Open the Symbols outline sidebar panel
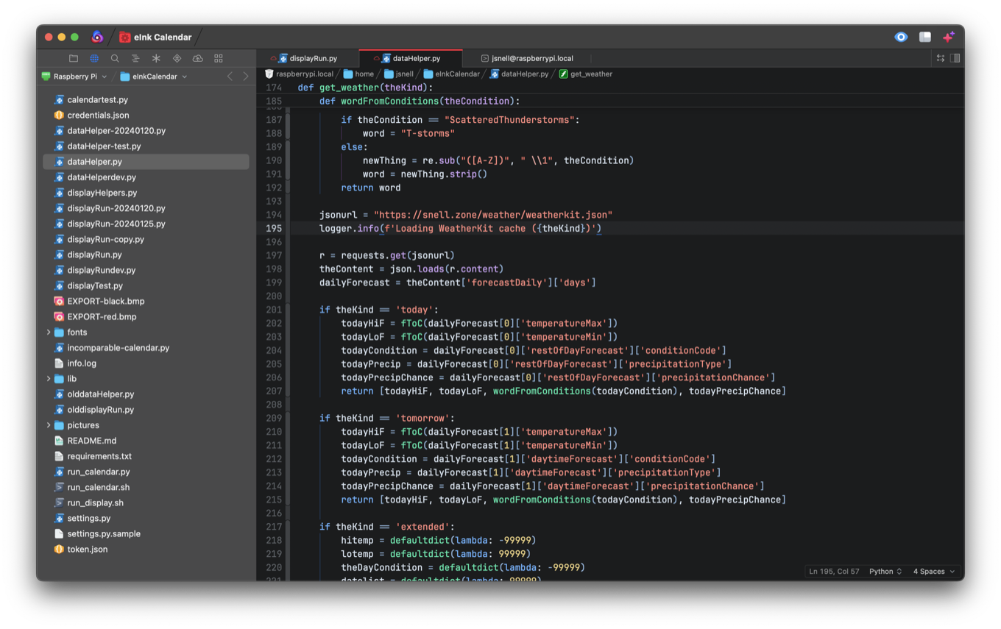 pyautogui.click(x=135, y=58)
